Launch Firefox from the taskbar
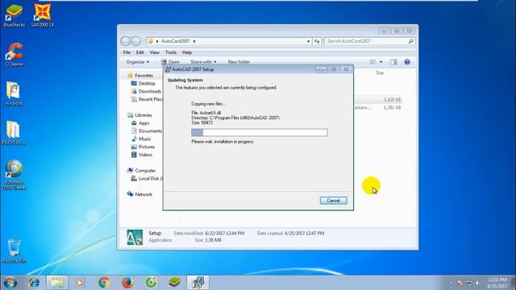This screenshot has width=516, height=290. [127, 283]
